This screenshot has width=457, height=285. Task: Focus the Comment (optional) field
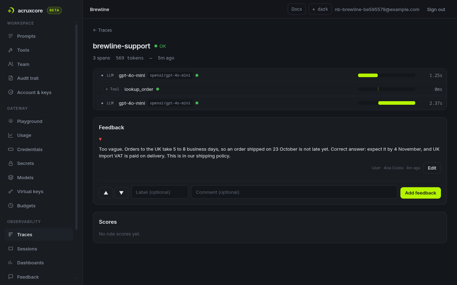point(294,192)
